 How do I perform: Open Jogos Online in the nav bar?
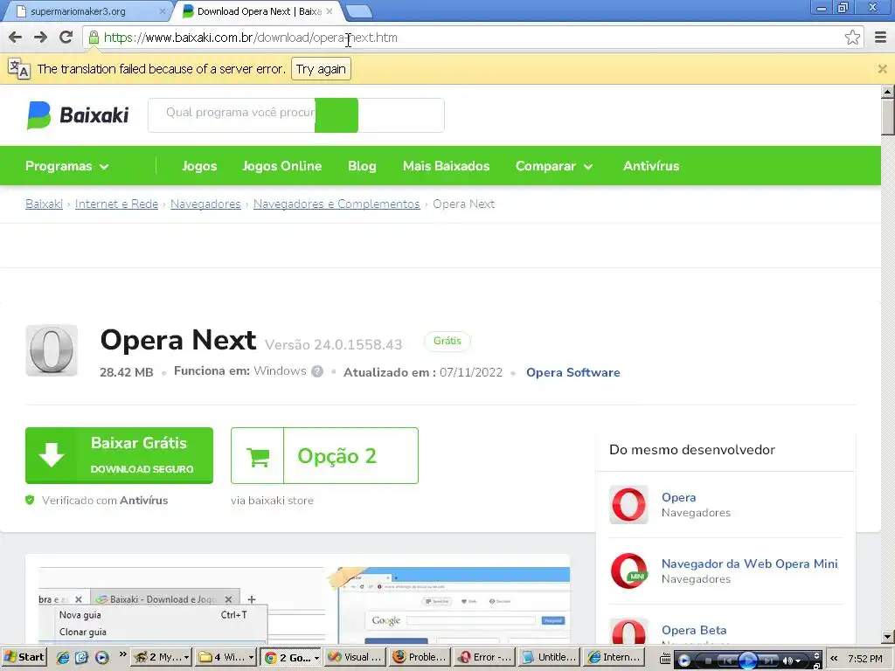(x=282, y=166)
